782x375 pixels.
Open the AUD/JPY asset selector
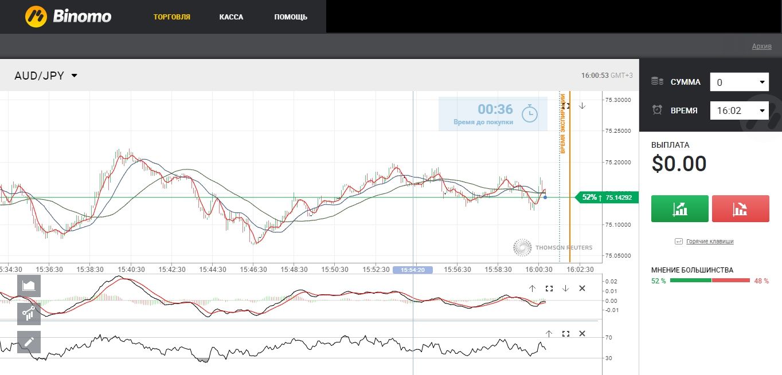click(46, 76)
